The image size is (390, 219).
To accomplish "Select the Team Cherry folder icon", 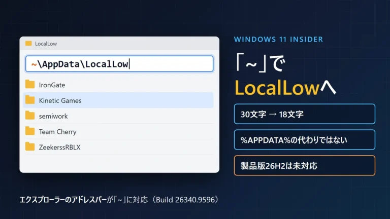I will click(x=30, y=131).
